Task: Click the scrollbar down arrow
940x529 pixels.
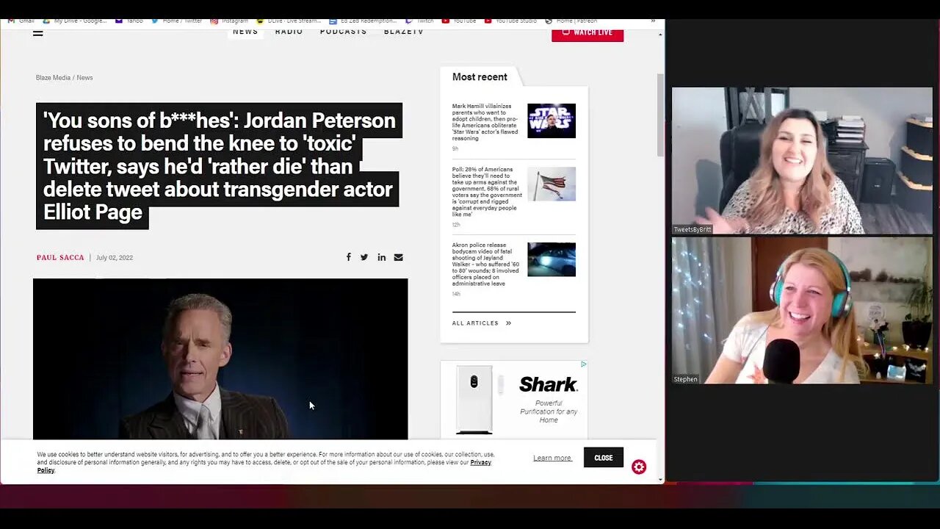Action: [x=660, y=480]
